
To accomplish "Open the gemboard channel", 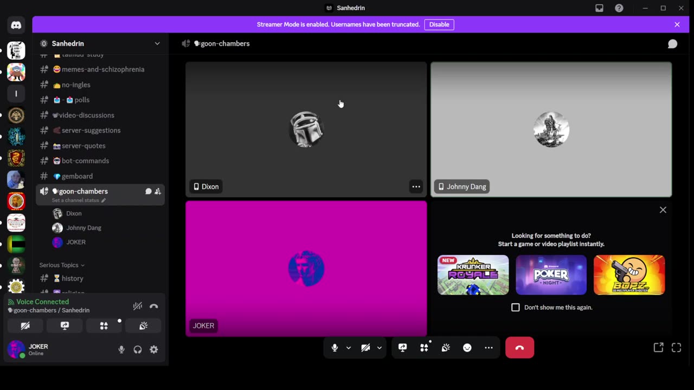I will pyautogui.click(x=100, y=176).
